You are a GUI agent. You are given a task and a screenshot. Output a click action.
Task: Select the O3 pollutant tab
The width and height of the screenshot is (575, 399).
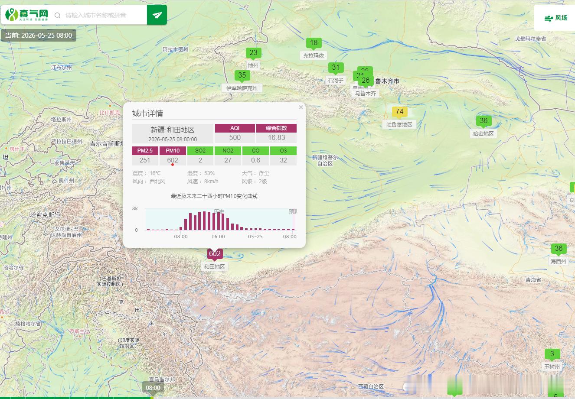point(283,151)
